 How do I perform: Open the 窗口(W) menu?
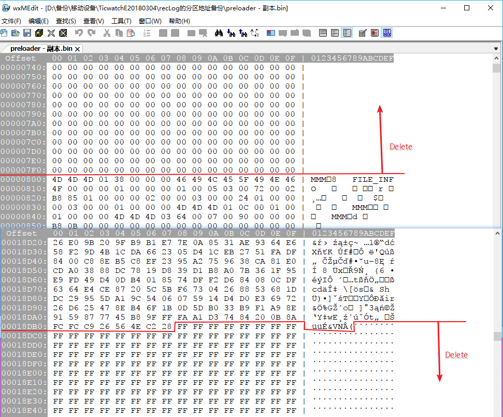150,21
